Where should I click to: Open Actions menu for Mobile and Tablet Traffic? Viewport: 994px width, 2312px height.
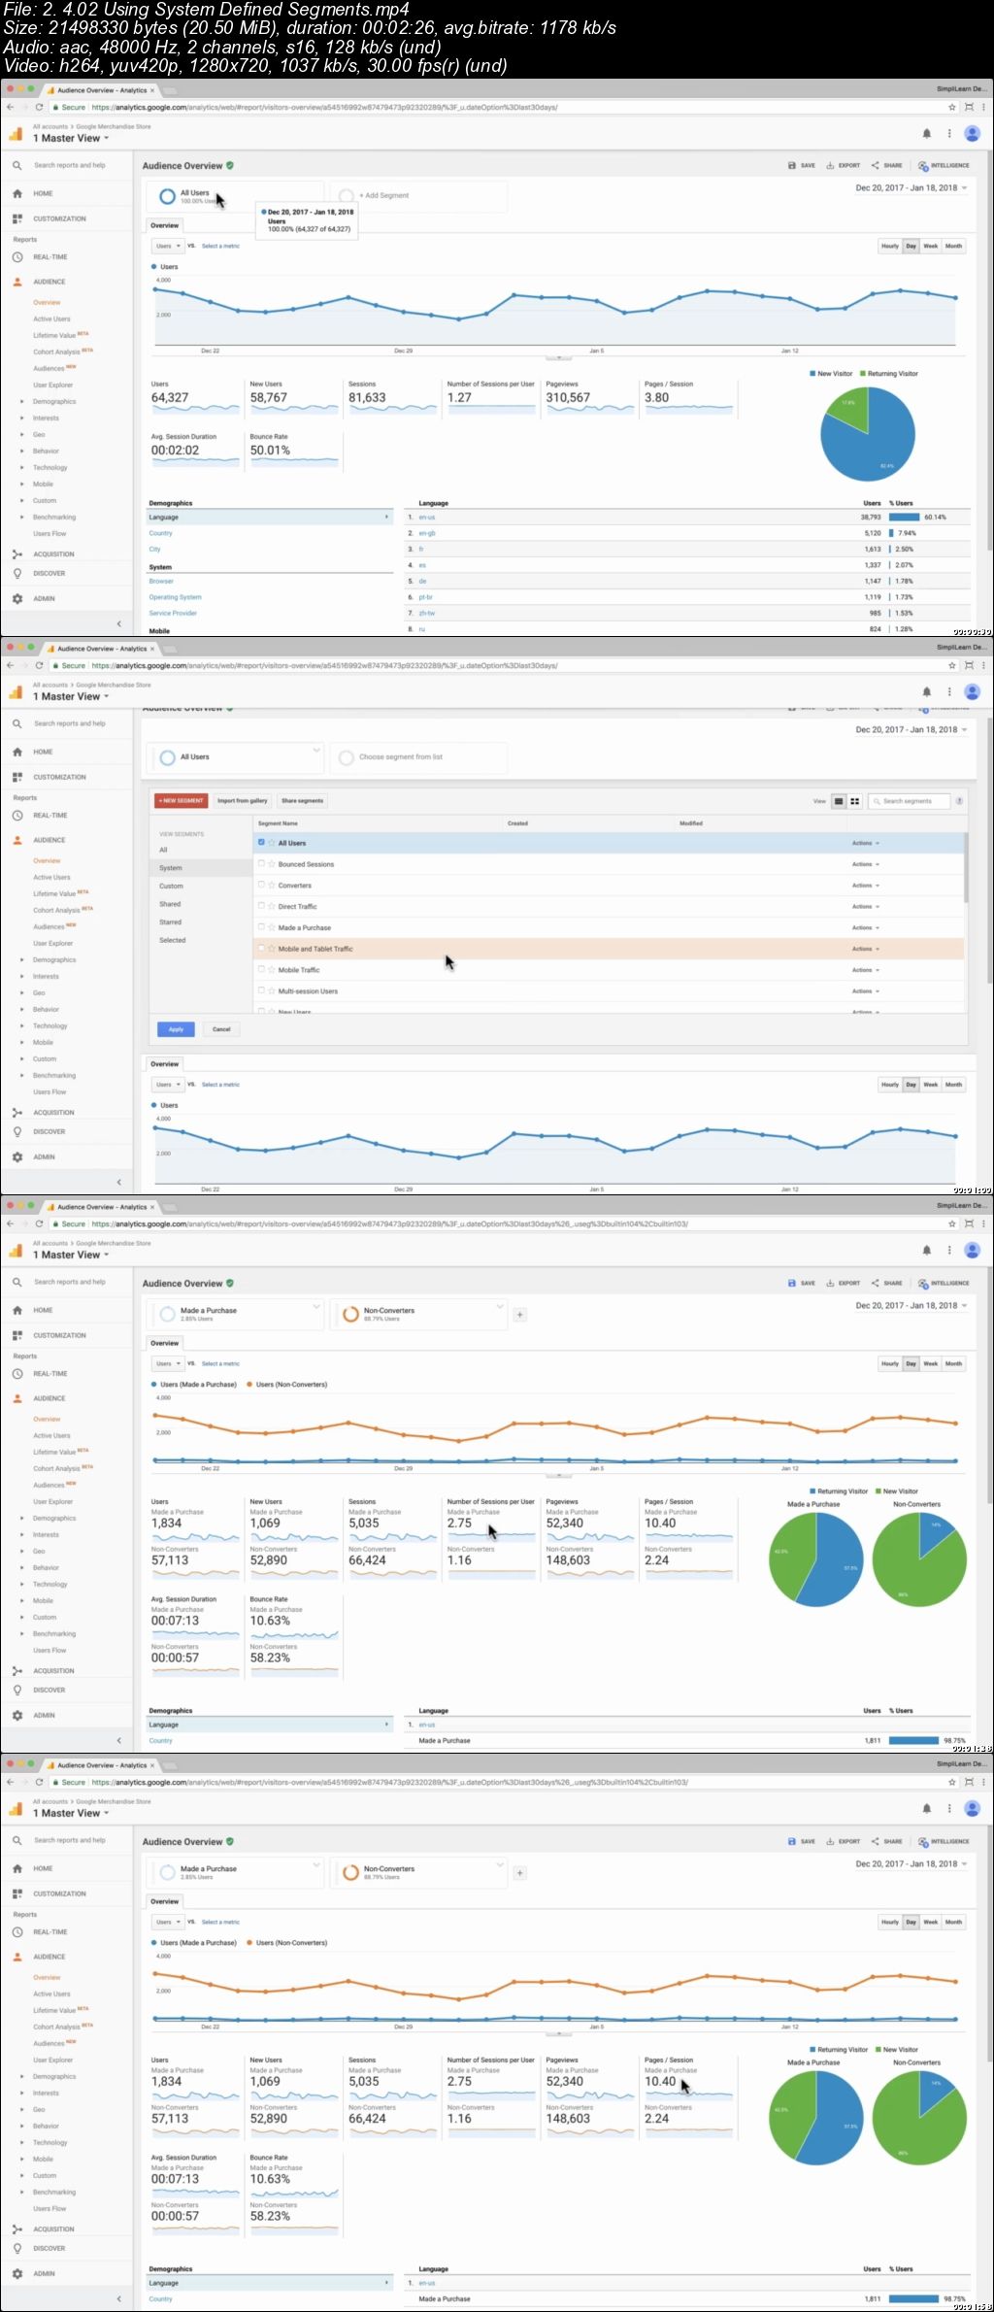866,949
